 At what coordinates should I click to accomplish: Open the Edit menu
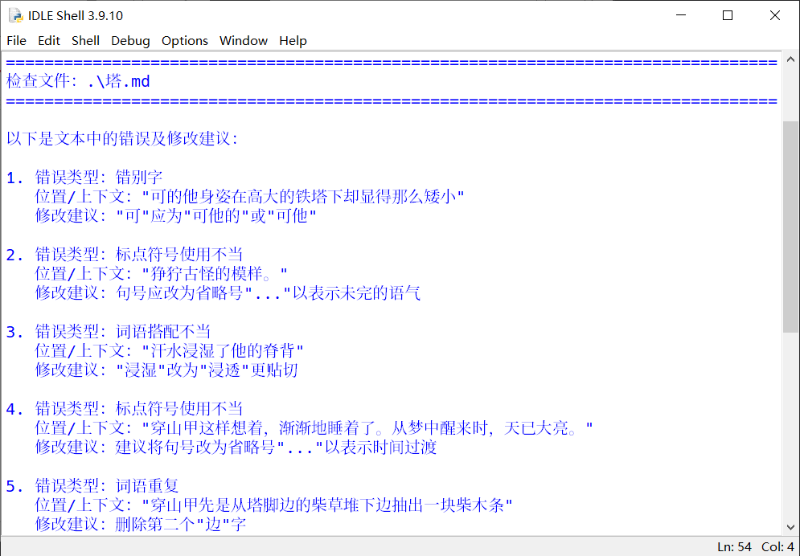(x=49, y=41)
